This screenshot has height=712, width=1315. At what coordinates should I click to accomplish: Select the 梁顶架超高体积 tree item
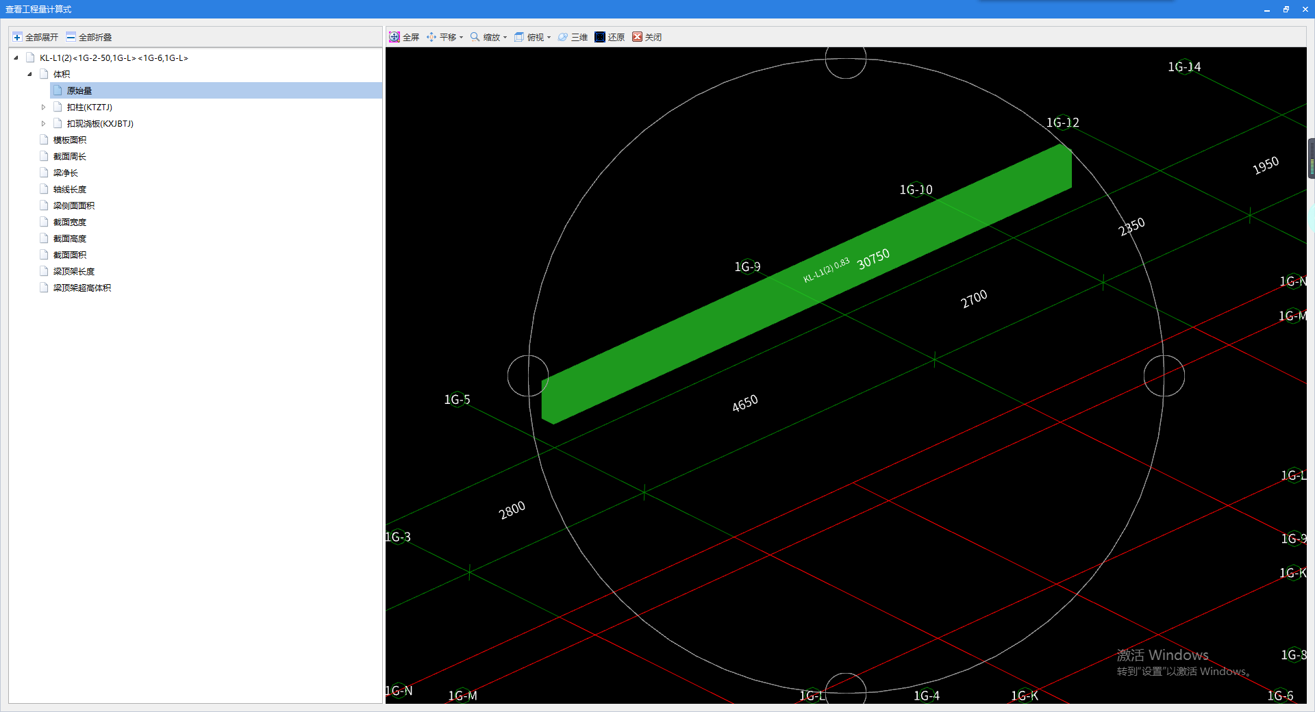click(x=82, y=288)
